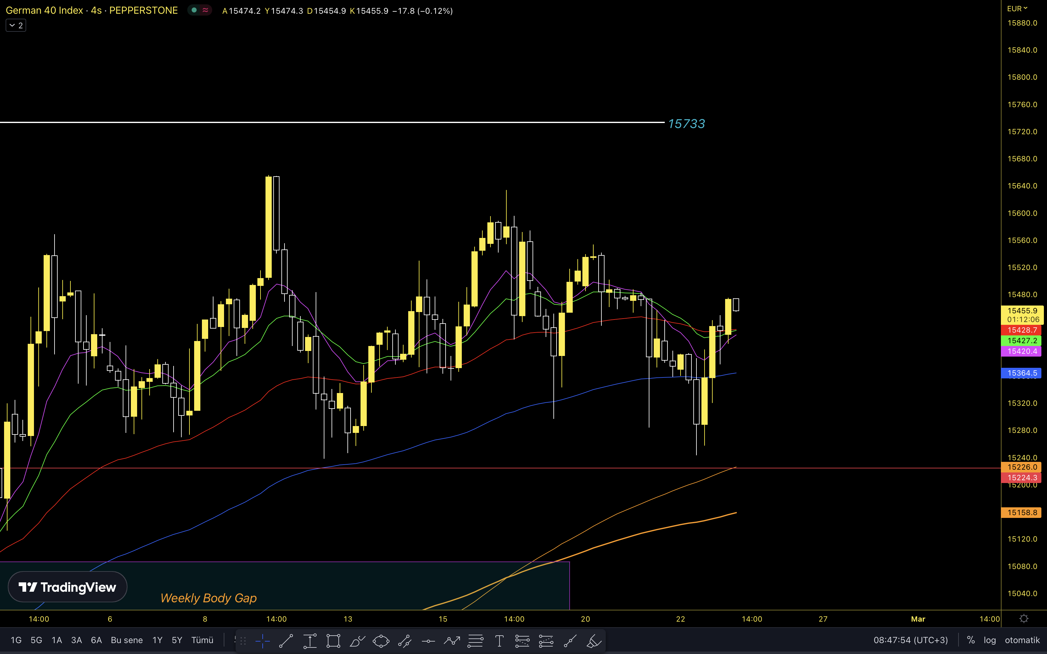The height and width of the screenshot is (654, 1047).
Task: Open chart settings gear on time axis
Action: pyautogui.click(x=1024, y=619)
